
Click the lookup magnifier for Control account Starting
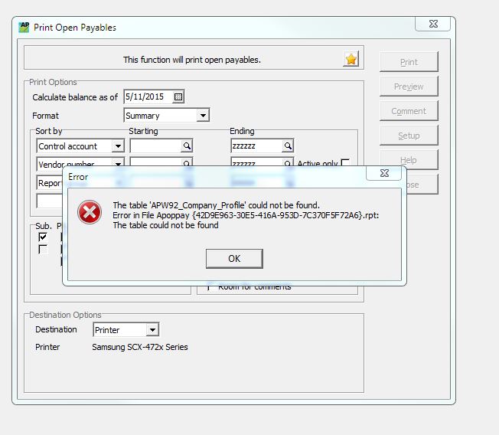(186, 146)
